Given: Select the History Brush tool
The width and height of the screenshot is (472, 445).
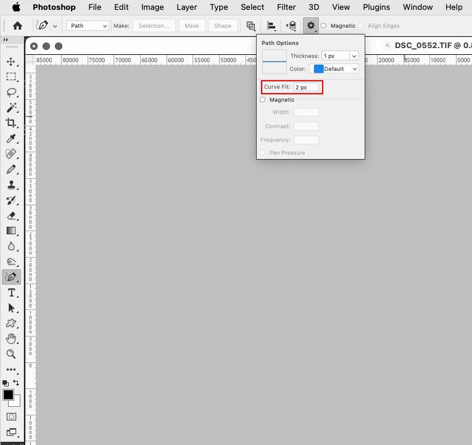Looking at the screenshot, I should coord(11,200).
